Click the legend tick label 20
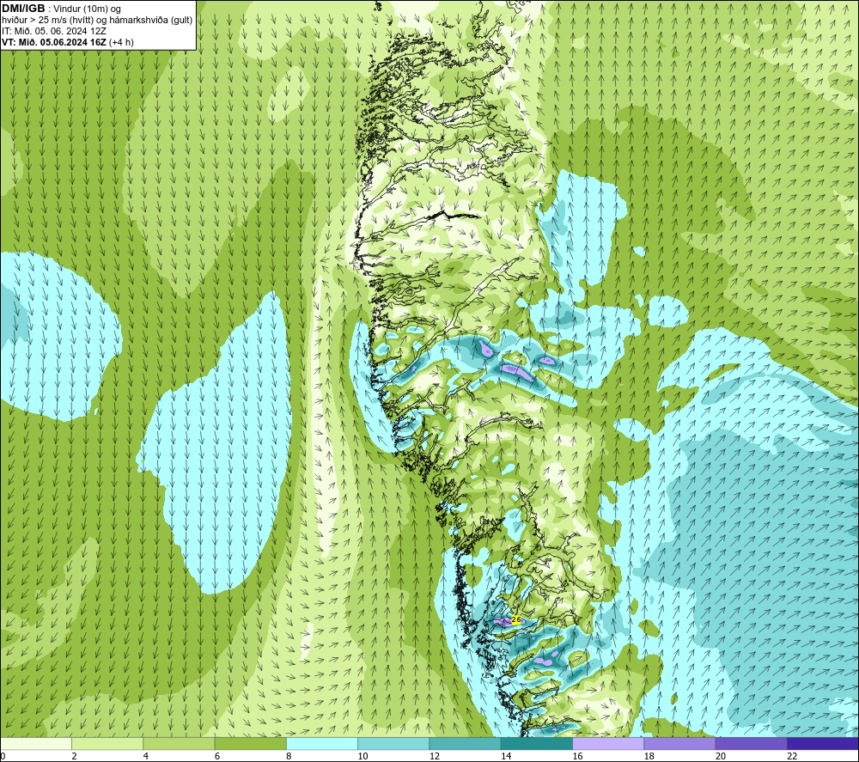This screenshot has width=859, height=762. pos(721,756)
